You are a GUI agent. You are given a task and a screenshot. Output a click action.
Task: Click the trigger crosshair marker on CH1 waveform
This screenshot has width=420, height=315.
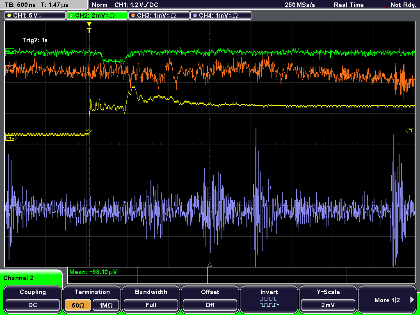pyautogui.click(x=89, y=131)
